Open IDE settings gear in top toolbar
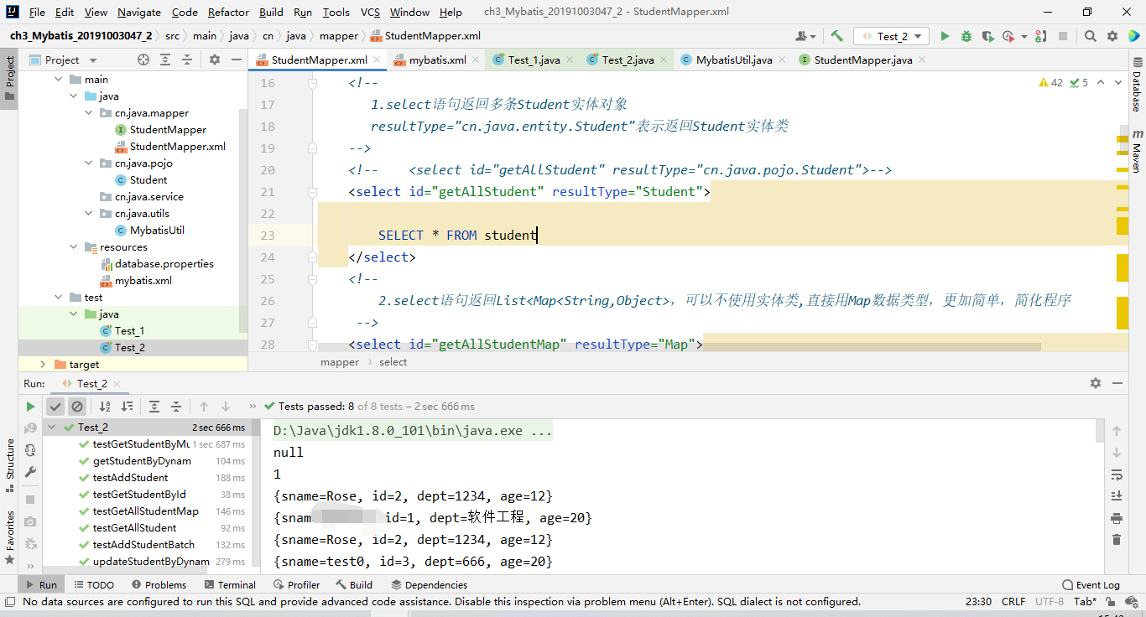Image resolution: width=1146 pixels, height=617 pixels. tap(1112, 36)
